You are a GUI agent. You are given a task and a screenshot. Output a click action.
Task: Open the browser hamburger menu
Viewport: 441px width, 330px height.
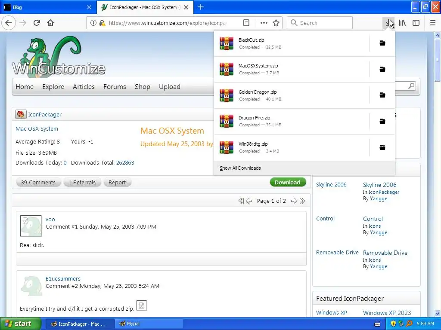(x=433, y=23)
